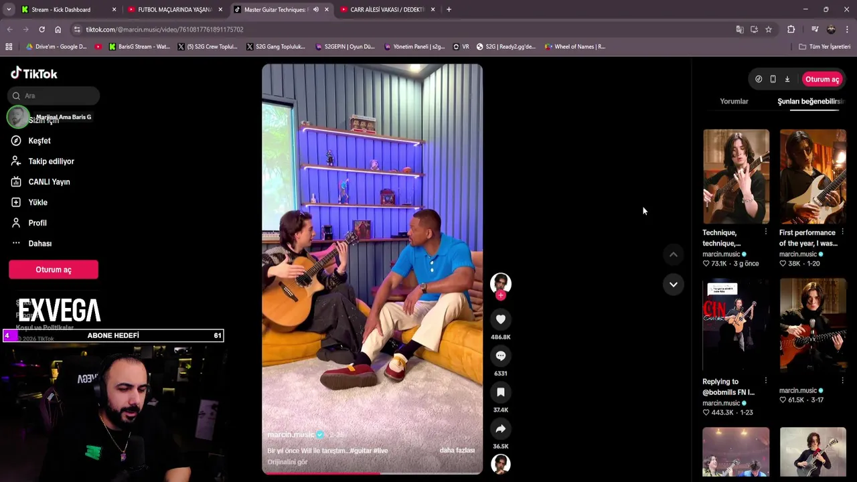Screen dimensions: 857x482
Task: Open comments via the speech bubble icon
Action: 500,356
